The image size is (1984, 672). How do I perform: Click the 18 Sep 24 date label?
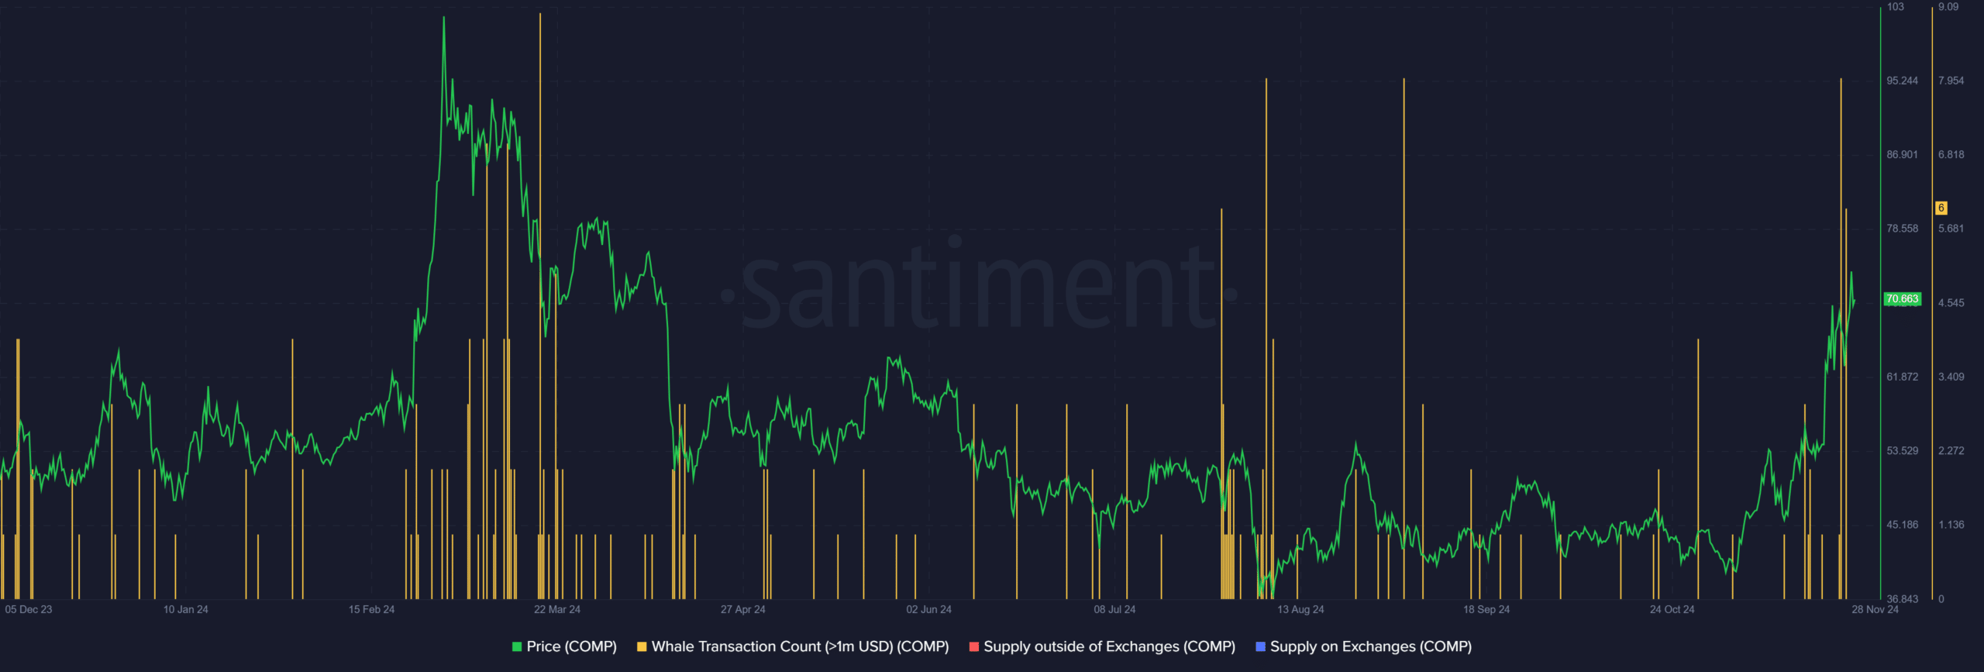[1486, 609]
